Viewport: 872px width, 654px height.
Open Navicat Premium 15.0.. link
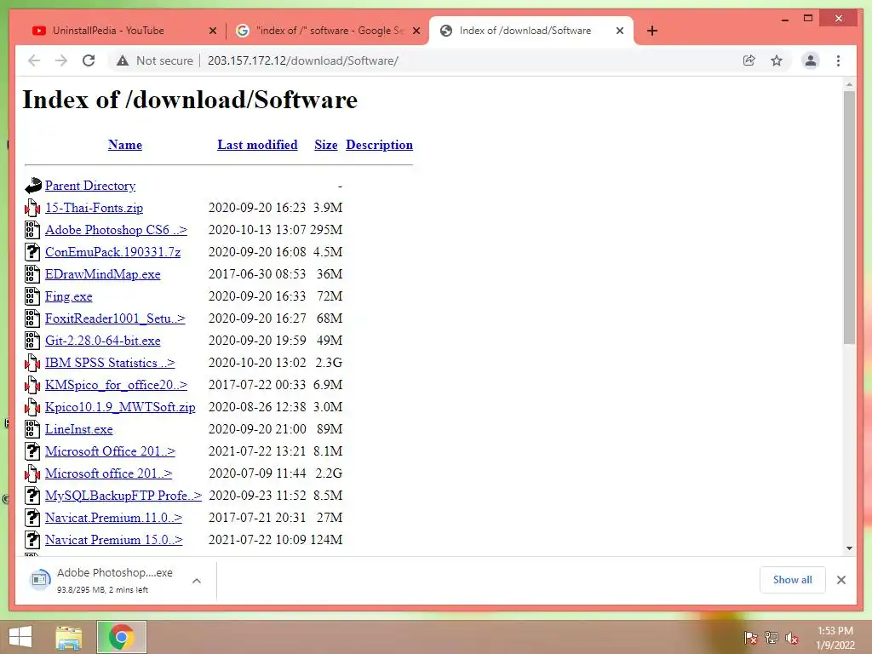[113, 540]
